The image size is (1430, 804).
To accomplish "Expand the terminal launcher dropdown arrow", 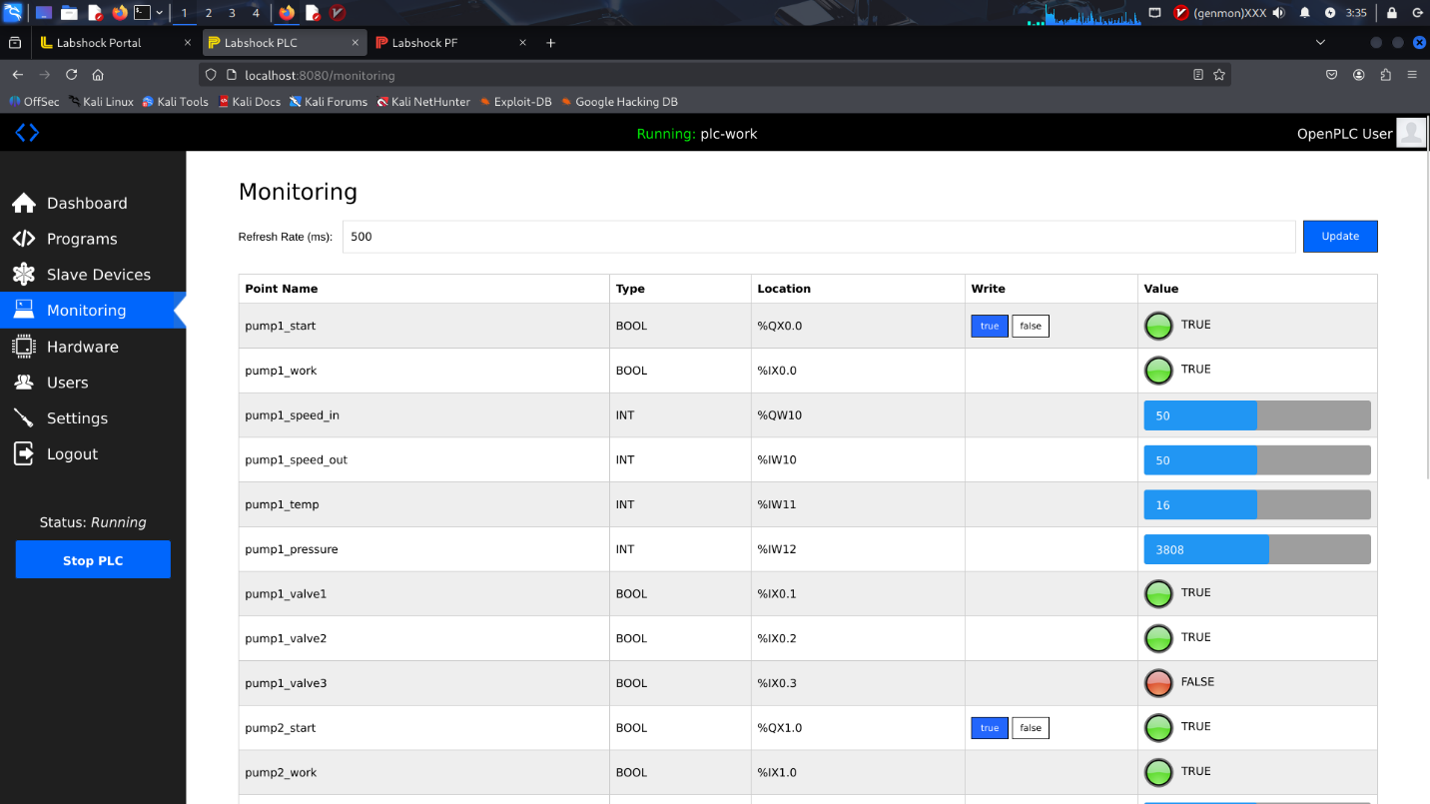I will click(160, 13).
